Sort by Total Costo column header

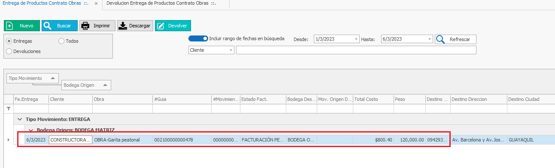[373, 99]
